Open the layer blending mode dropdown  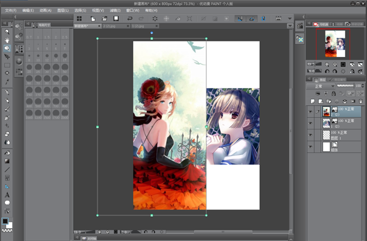321,86
